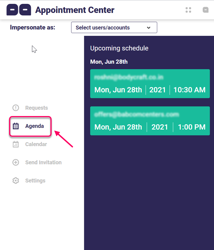Viewport: 214px width, 250px height.
Task: Click the Settings gear icon
Action: coord(16,181)
